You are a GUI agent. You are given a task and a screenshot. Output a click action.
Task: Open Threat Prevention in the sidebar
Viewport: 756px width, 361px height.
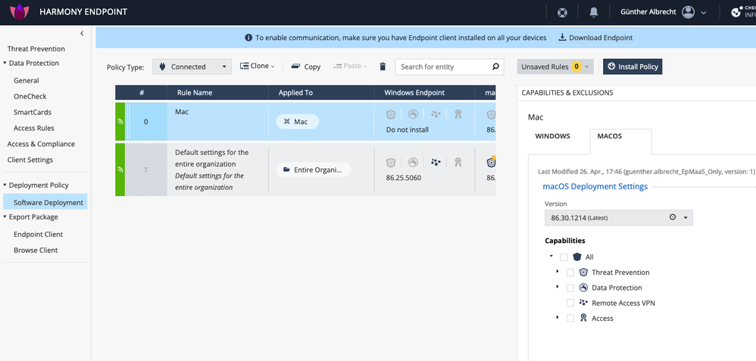(x=36, y=48)
